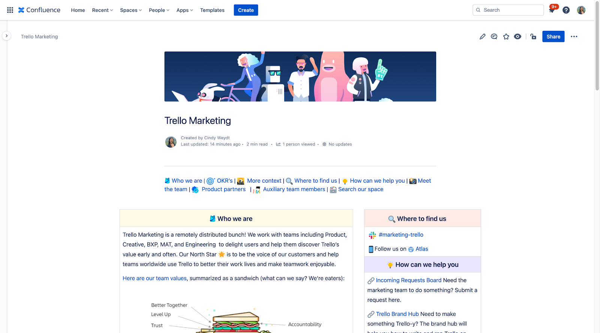Open the Spaces dropdown menu
Viewport: 600px width, 333px height.
(131, 10)
